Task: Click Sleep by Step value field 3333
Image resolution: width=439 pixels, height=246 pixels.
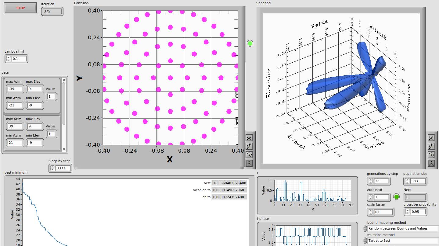Action: coord(63,168)
